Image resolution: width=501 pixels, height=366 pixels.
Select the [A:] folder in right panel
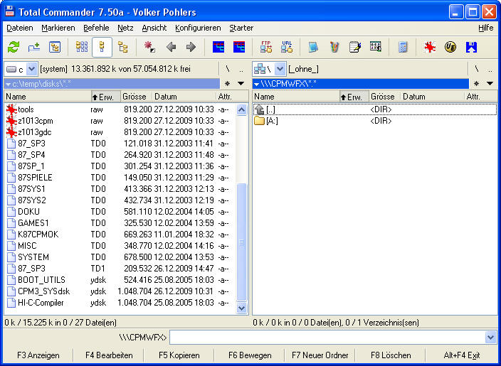375,121
